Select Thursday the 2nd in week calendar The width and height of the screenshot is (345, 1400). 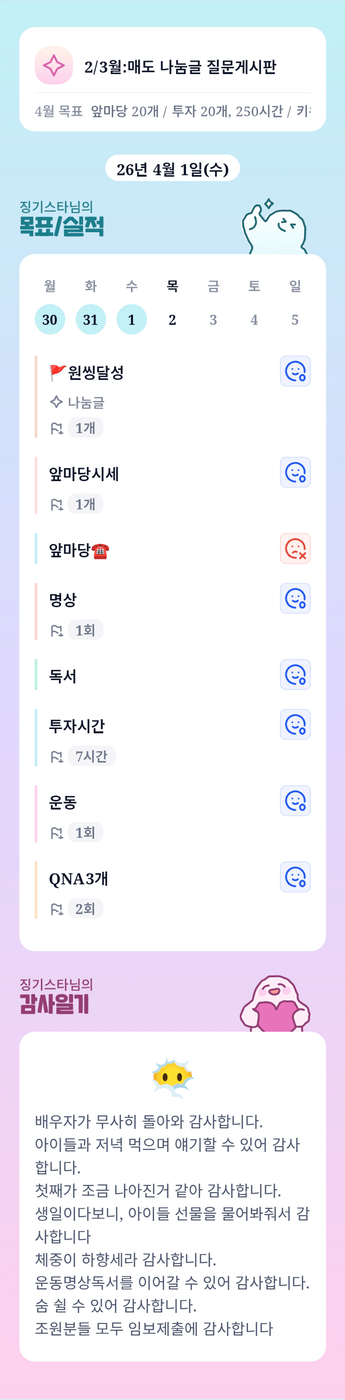pos(172,320)
